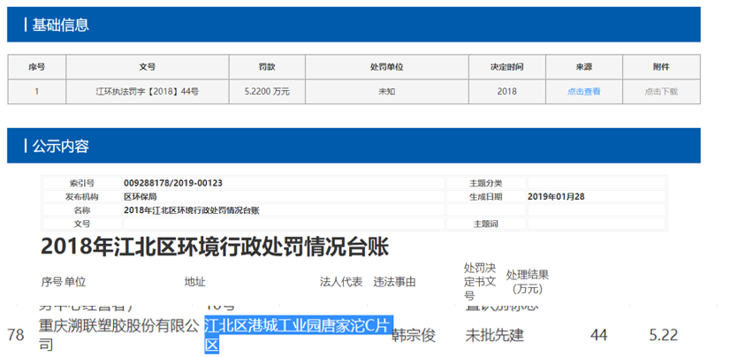This screenshot has height=357, width=730.
Task: Click the 44 decision number in row 78
Action: 598,335
